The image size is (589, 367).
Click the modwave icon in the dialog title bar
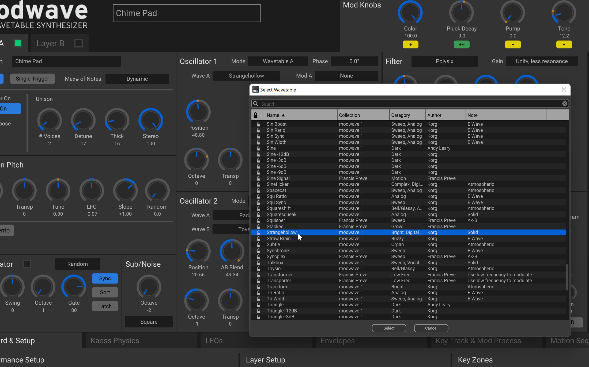pyautogui.click(x=256, y=90)
